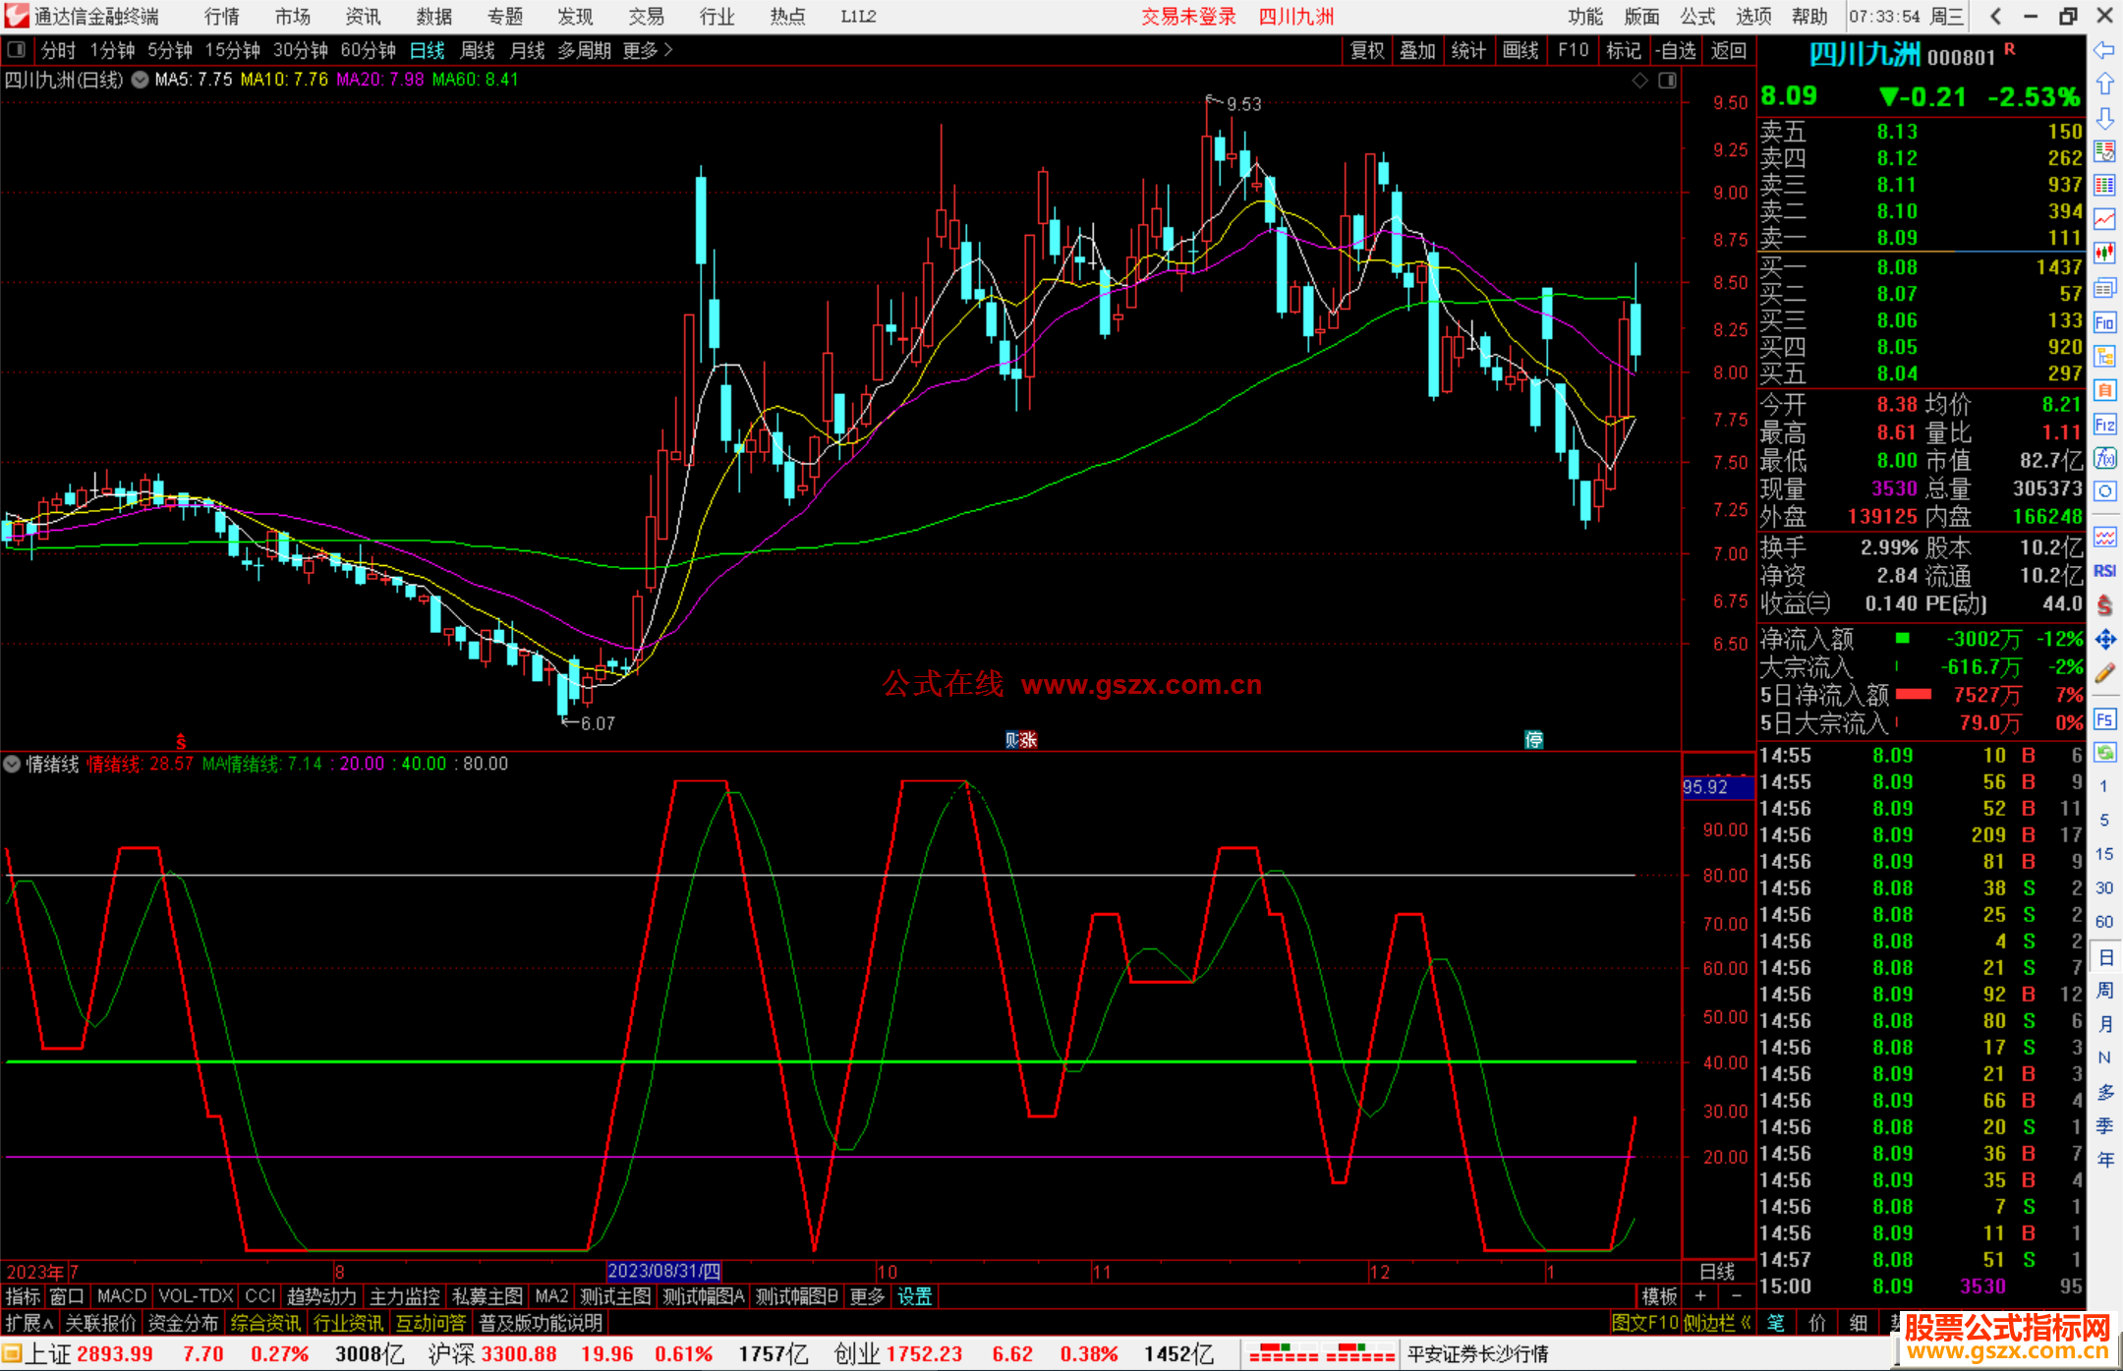The width and height of the screenshot is (2123, 1371).
Task: Click the F12 icon in the sidebar
Action: pyautogui.click(x=2104, y=425)
